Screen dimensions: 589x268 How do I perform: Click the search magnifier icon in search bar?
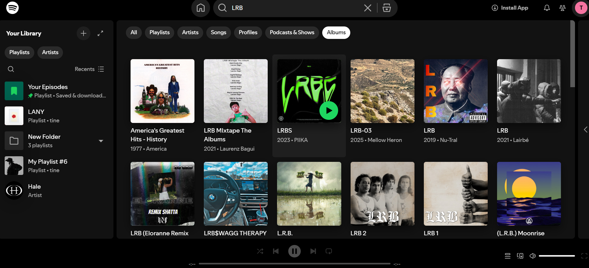(x=222, y=8)
